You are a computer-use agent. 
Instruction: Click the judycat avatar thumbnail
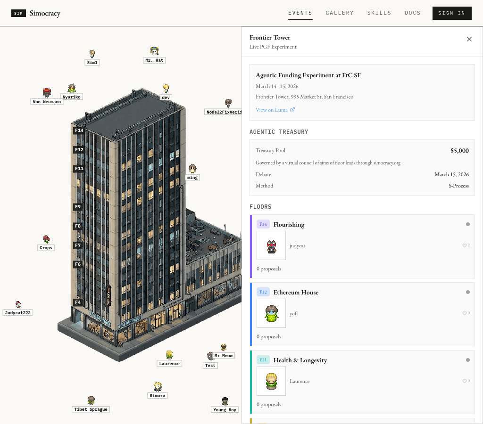pyautogui.click(x=271, y=245)
